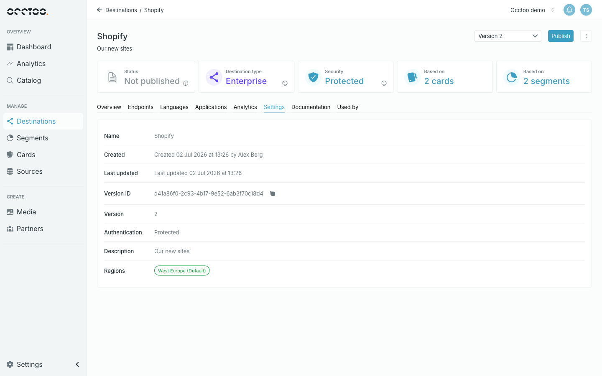Click the Created 02 Jul 2026 text
The width and height of the screenshot is (602, 376).
[x=209, y=155]
